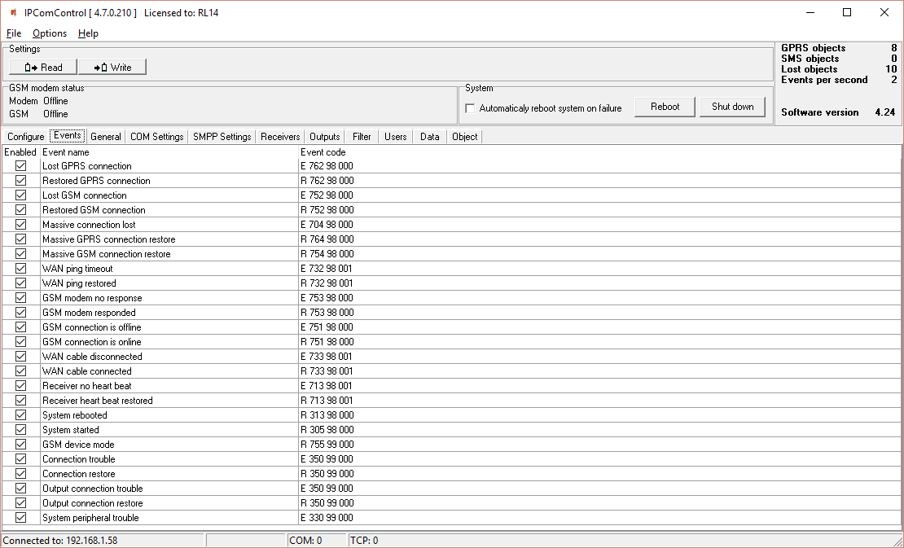Uncheck GSM device mode event
Image resolution: width=904 pixels, height=548 pixels.
pyautogui.click(x=21, y=445)
